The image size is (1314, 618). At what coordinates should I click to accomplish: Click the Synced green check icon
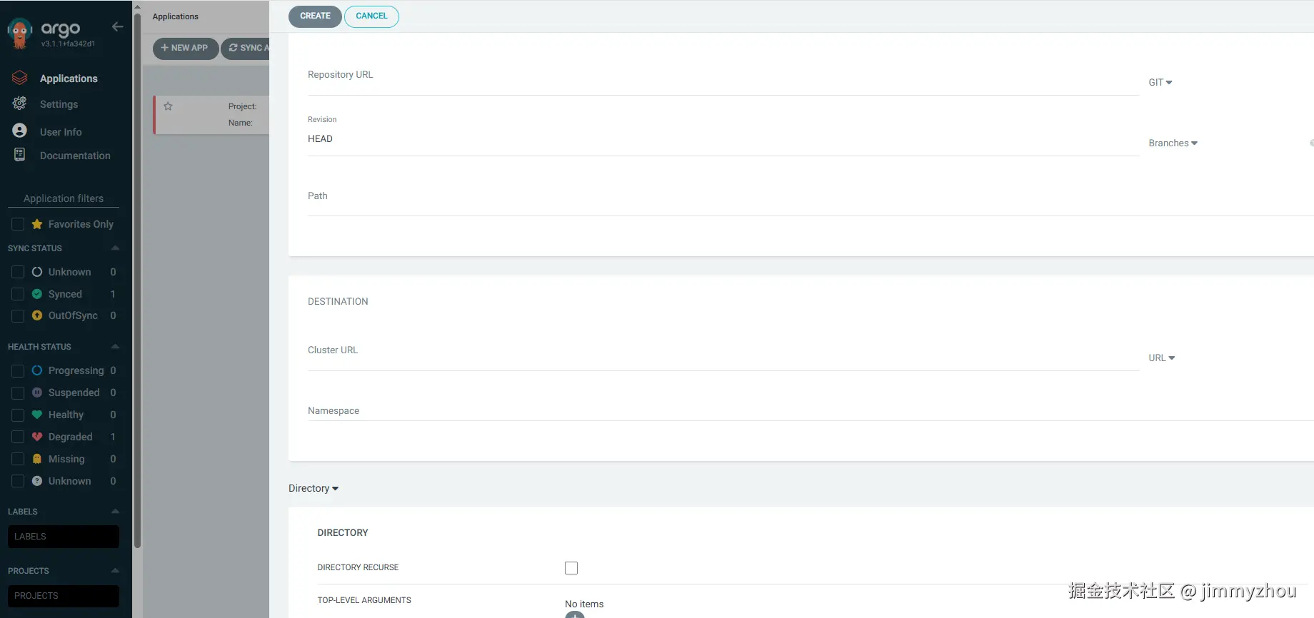point(37,294)
